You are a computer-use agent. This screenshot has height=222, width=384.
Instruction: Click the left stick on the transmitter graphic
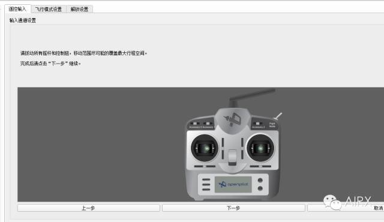click(x=205, y=148)
